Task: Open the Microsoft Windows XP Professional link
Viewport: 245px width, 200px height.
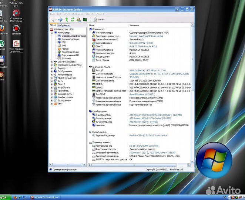Action: (x=146, y=36)
